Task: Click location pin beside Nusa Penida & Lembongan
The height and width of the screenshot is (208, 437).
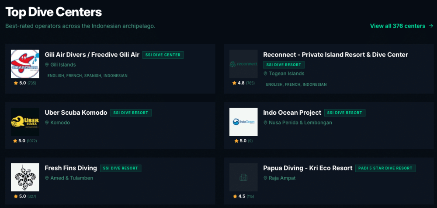Action: [265, 123]
